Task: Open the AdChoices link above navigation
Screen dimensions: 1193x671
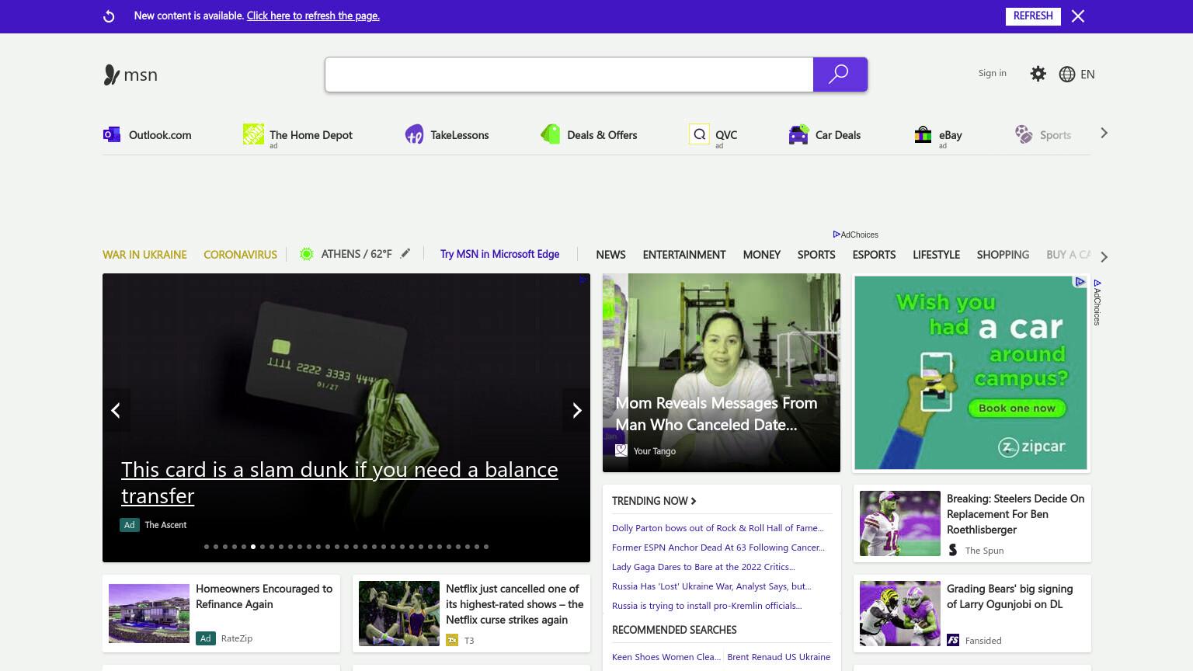Action: coord(855,235)
